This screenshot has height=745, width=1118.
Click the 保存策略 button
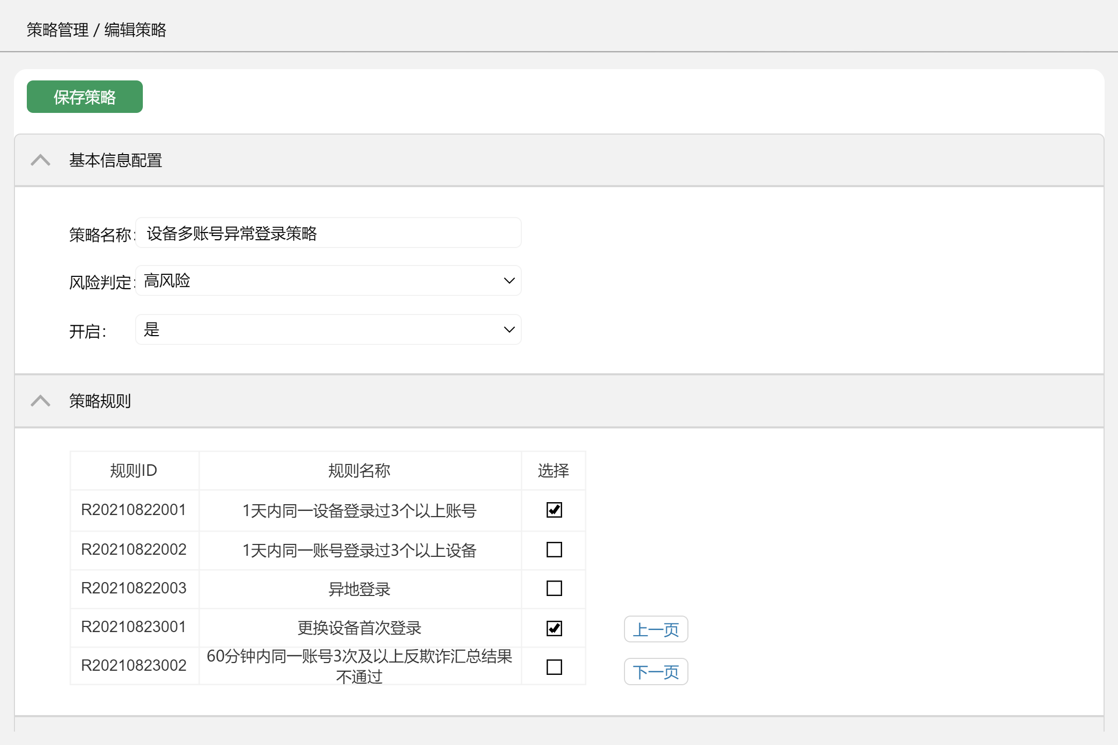click(x=85, y=97)
